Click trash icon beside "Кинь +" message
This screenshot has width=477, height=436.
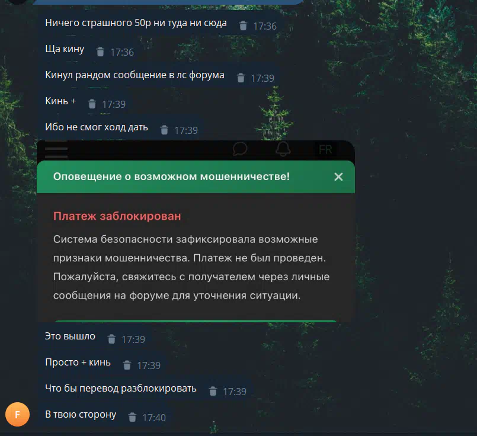point(92,104)
